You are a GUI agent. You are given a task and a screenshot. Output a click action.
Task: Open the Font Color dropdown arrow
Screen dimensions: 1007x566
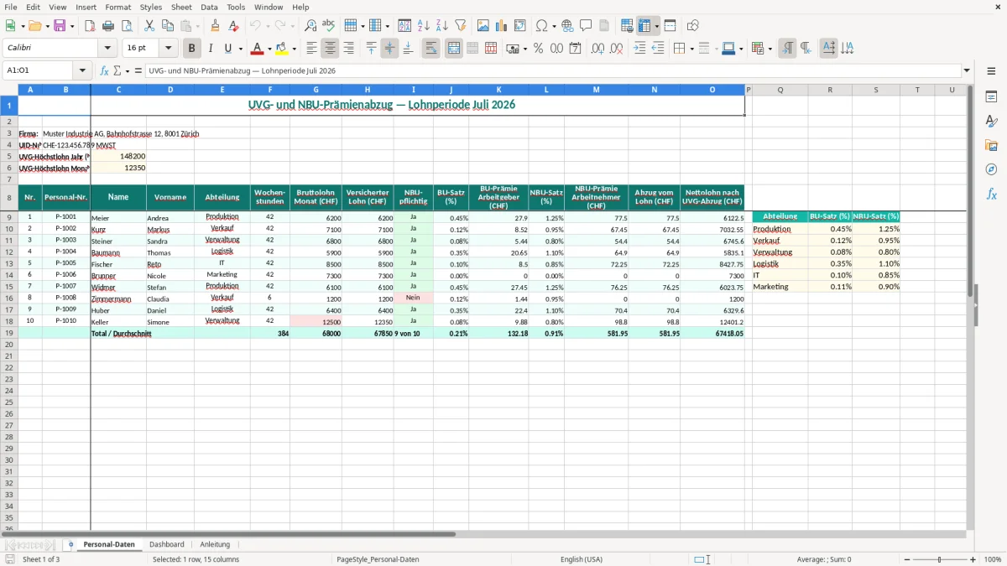click(x=269, y=49)
